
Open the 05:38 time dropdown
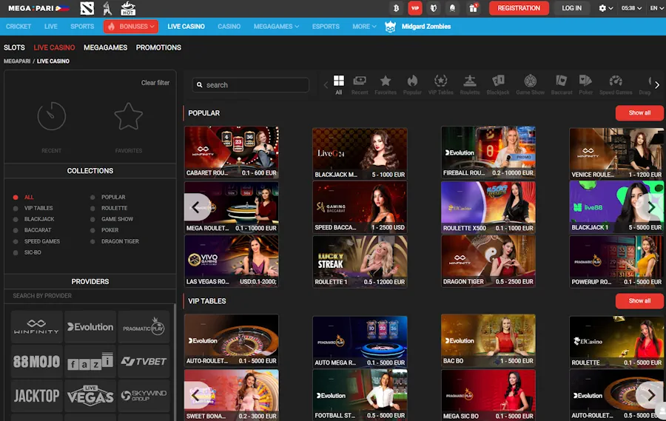631,8
